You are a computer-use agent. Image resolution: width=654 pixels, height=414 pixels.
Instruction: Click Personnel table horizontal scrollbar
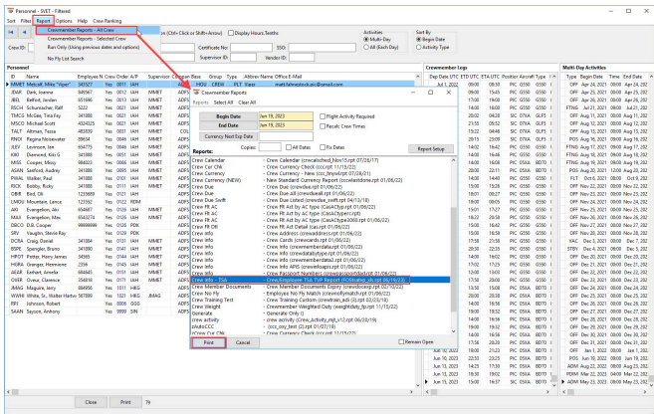click(x=211, y=392)
